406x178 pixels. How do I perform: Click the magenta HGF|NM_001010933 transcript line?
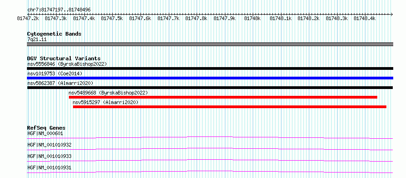(x=210, y=160)
